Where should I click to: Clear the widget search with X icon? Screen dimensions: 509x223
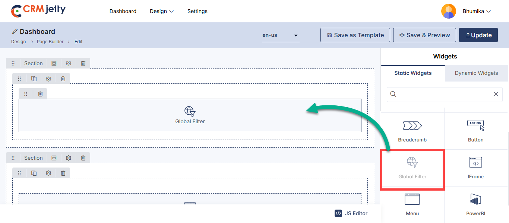[x=496, y=94]
